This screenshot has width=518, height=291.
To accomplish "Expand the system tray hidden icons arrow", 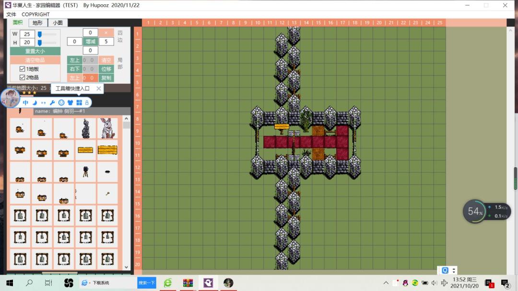I will pyautogui.click(x=386, y=283).
